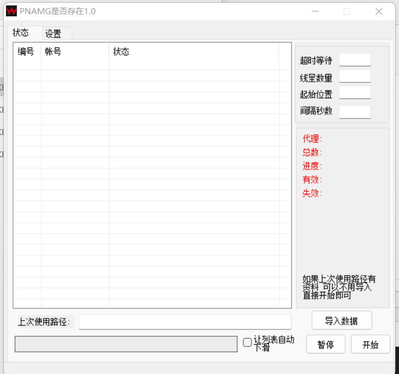The height and width of the screenshot is (374, 399).
Task: Click the PNAMG app icon in title bar
Action: tap(11, 11)
